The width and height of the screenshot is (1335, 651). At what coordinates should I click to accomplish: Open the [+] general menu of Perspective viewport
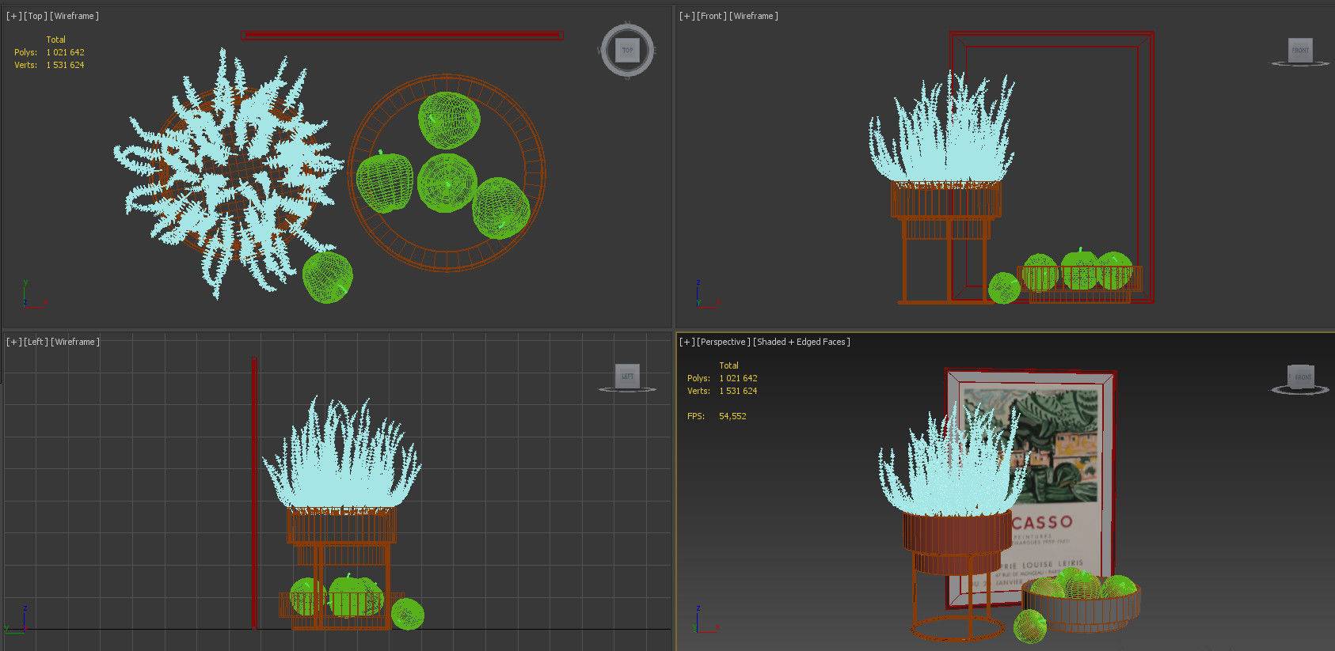(x=687, y=342)
